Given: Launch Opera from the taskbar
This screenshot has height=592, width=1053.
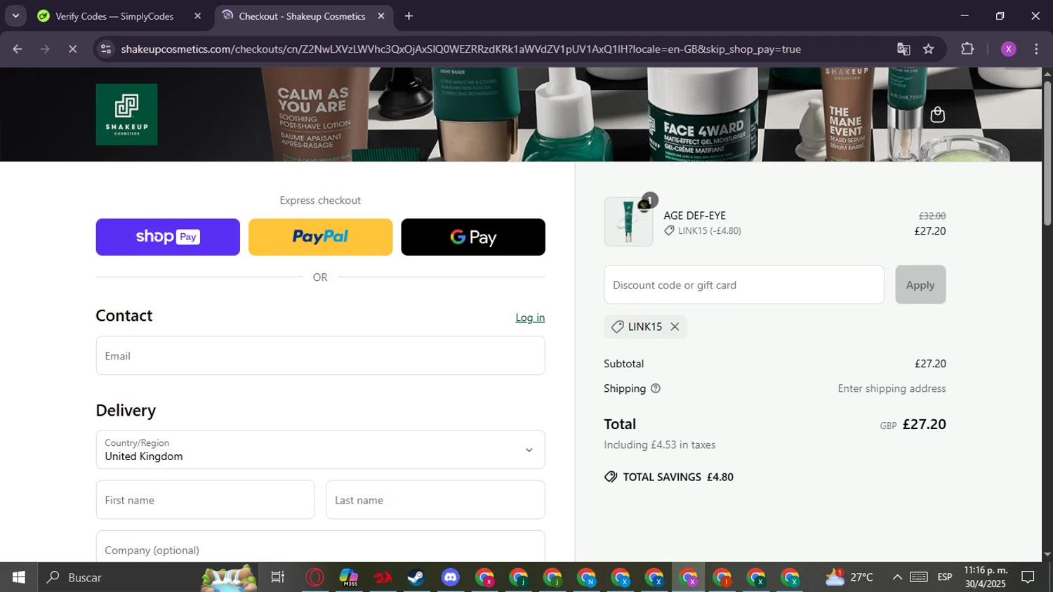Looking at the screenshot, I should (x=315, y=577).
